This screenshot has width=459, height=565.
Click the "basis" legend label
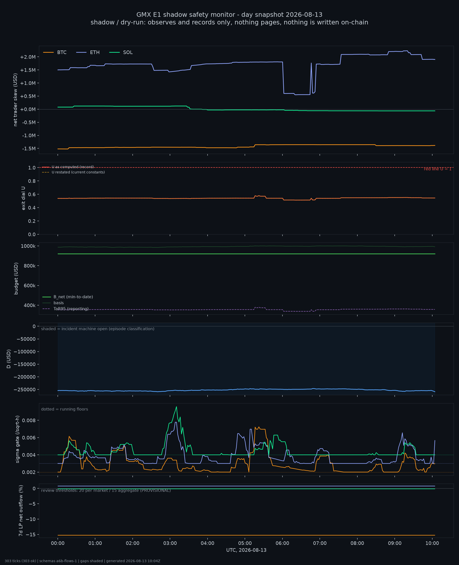[59, 303]
